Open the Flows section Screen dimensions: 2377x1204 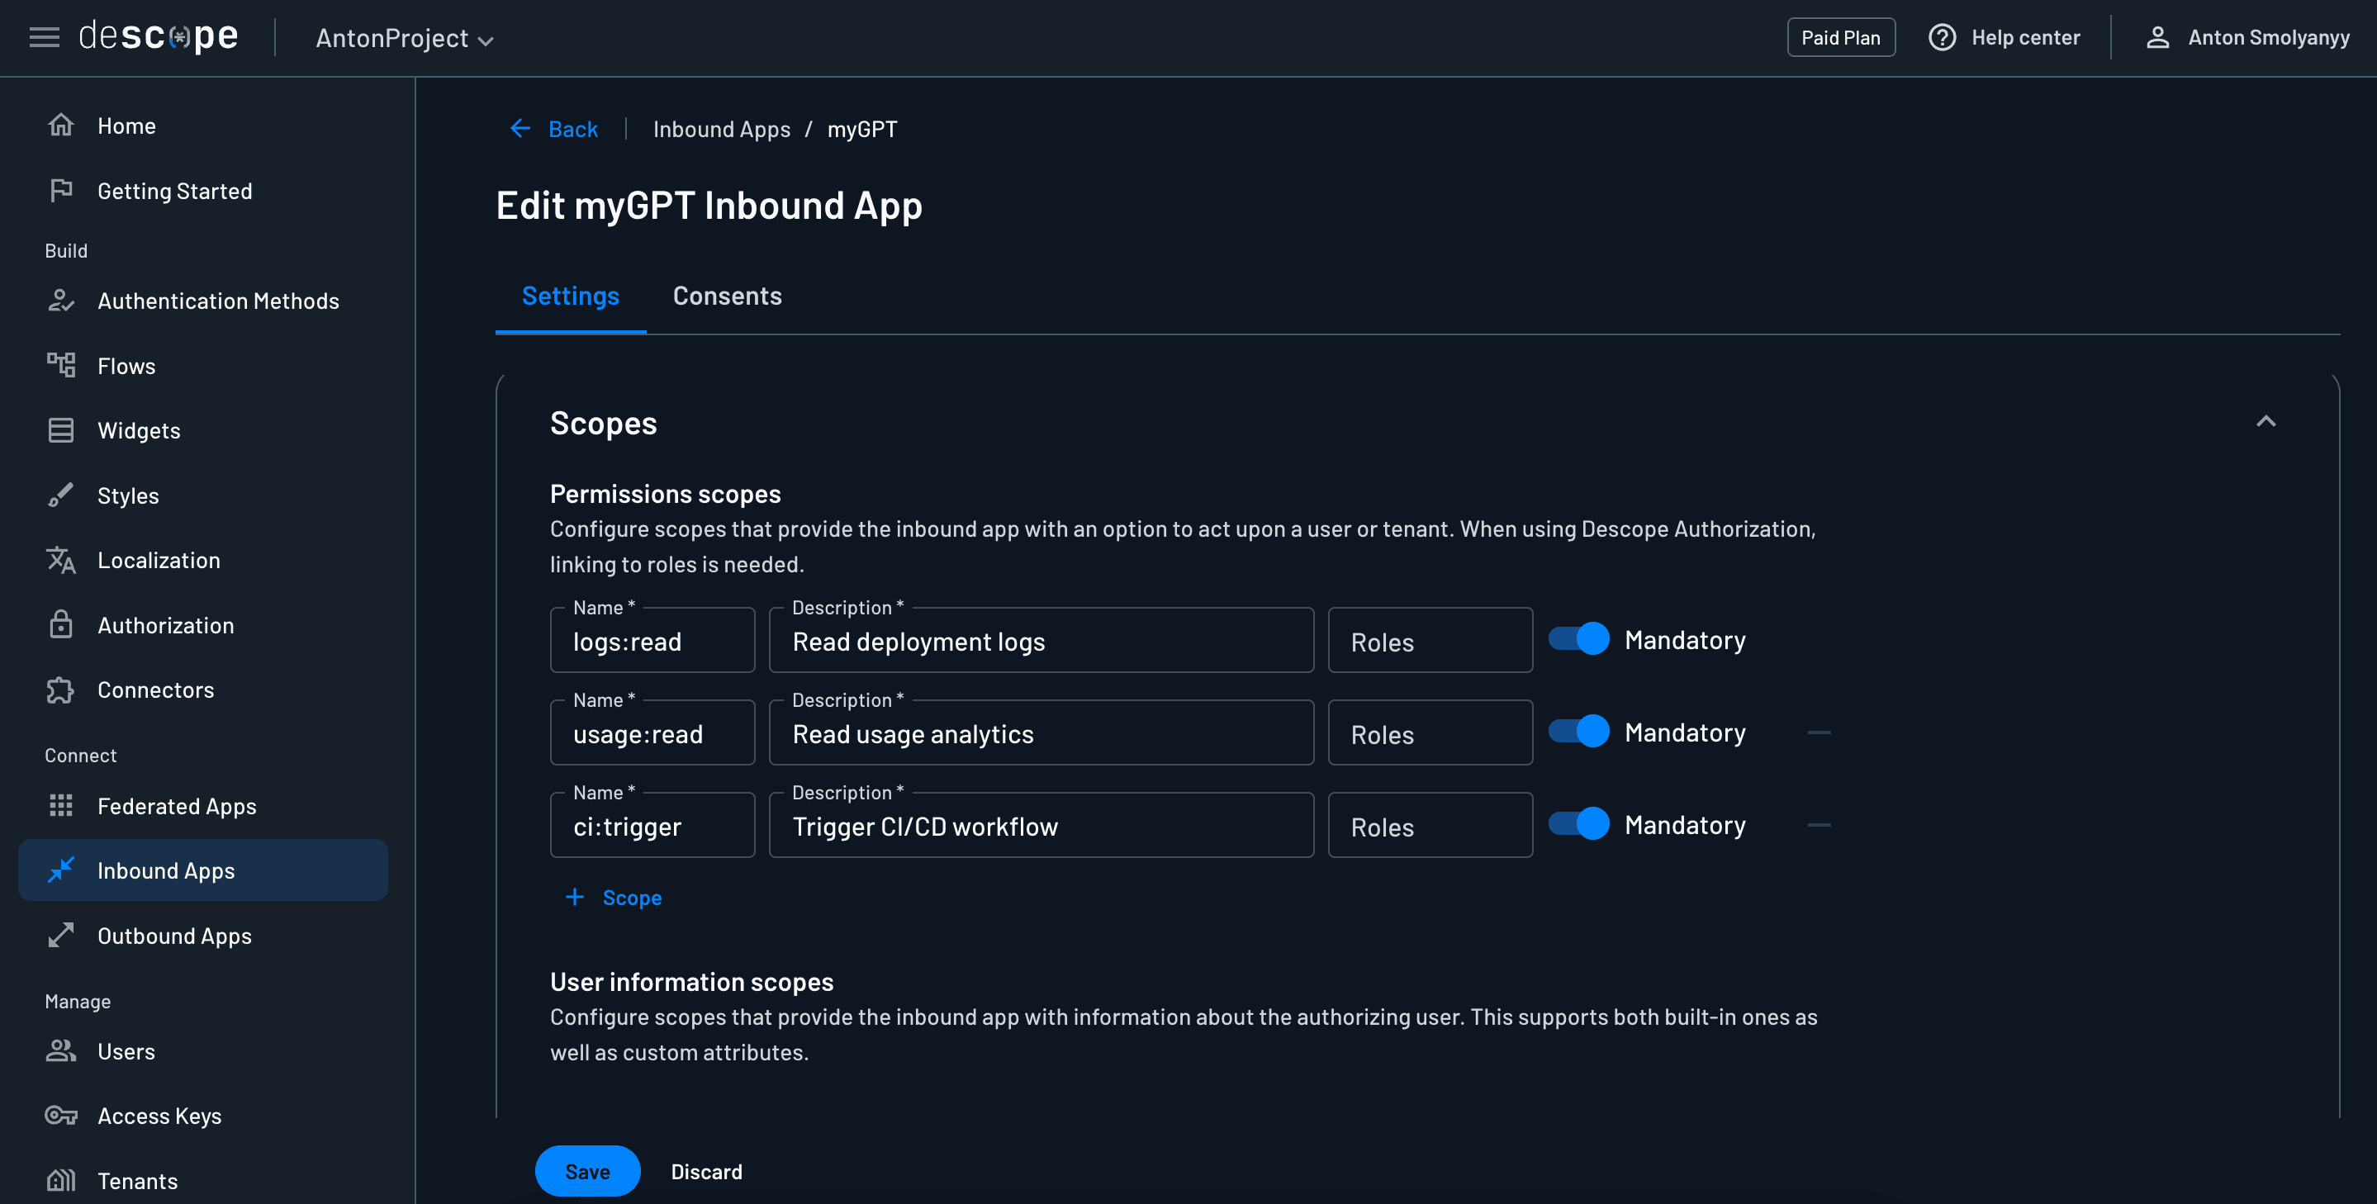(126, 365)
